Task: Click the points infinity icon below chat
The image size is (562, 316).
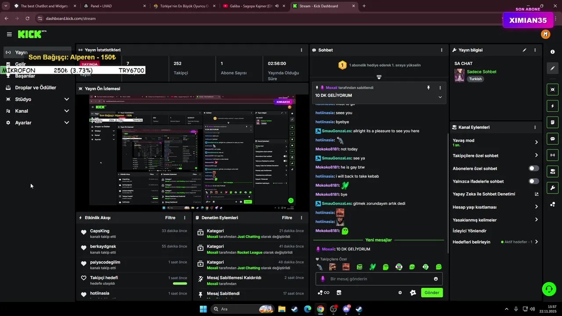Action: coord(324,293)
